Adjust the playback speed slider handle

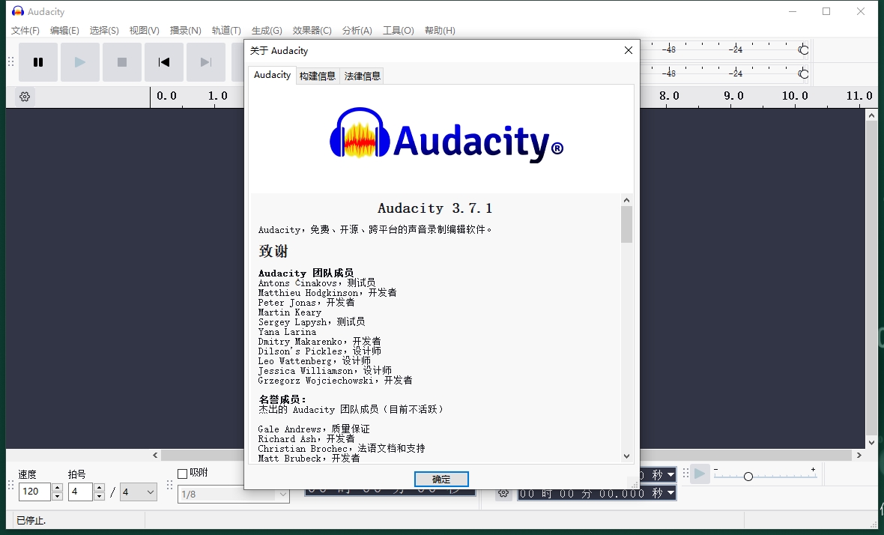pos(748,477)
